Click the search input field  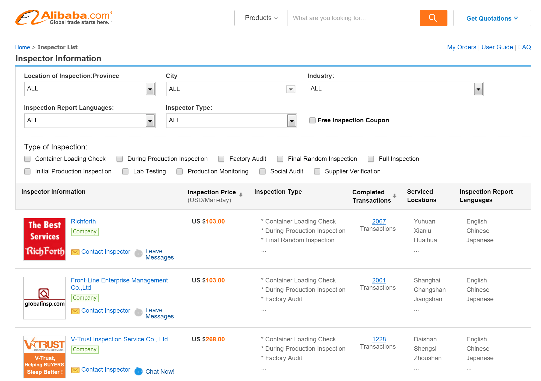[x=354, y=18]
